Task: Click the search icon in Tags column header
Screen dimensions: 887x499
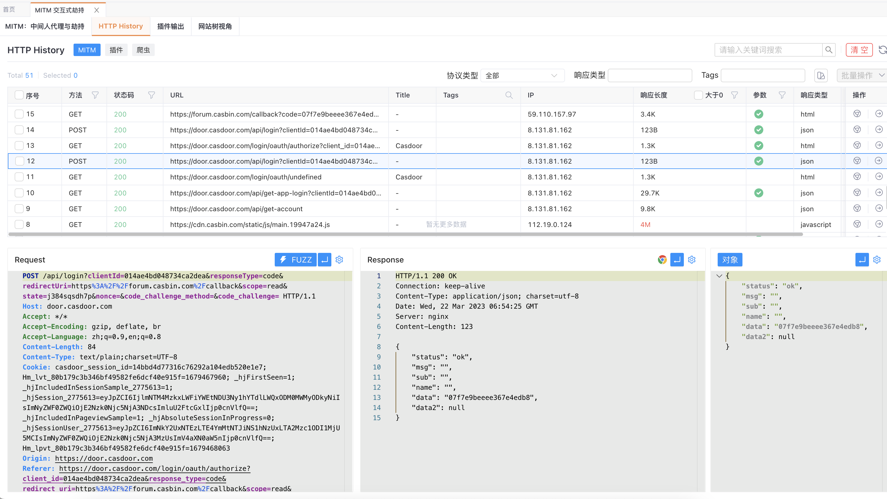Action: [x=509, y=95]
